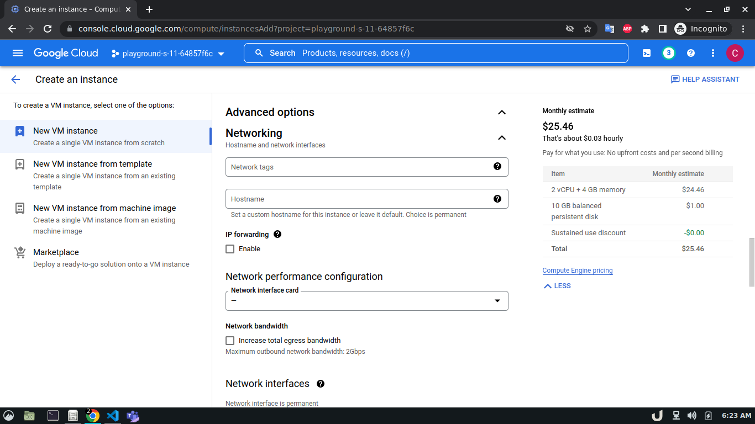The image size is (755, 424).
Task: Open the project selector playground-s-11-64857f6c
Action: (167, 54)
